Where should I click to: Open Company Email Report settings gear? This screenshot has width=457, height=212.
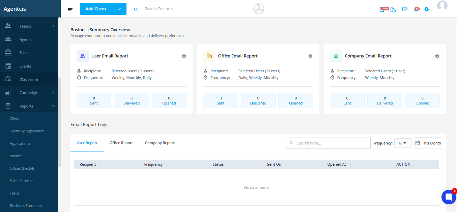437,56
